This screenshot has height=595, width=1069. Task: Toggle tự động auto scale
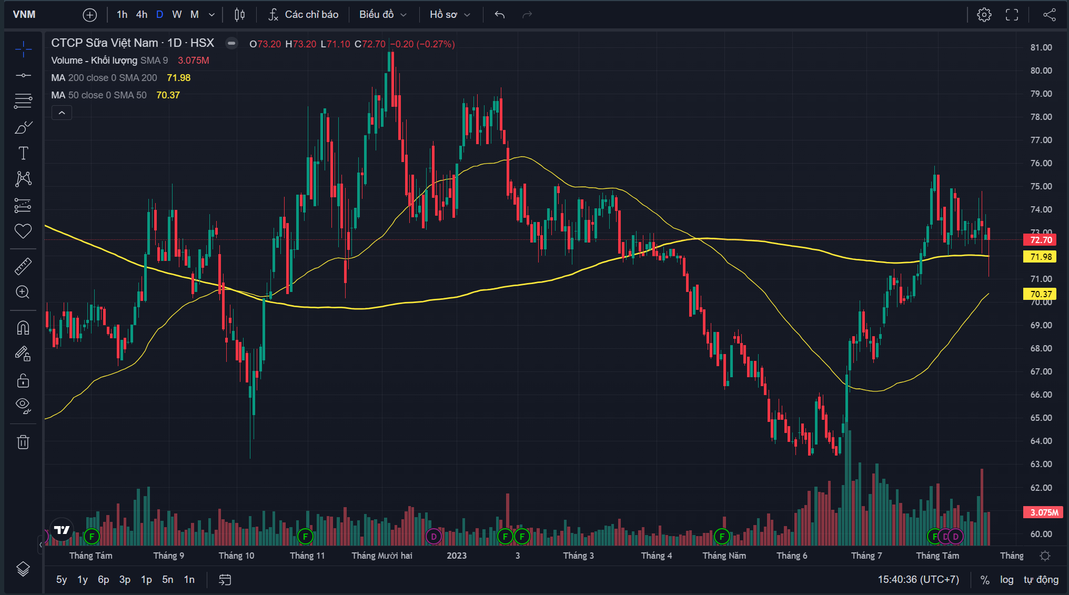[1041, 579]
